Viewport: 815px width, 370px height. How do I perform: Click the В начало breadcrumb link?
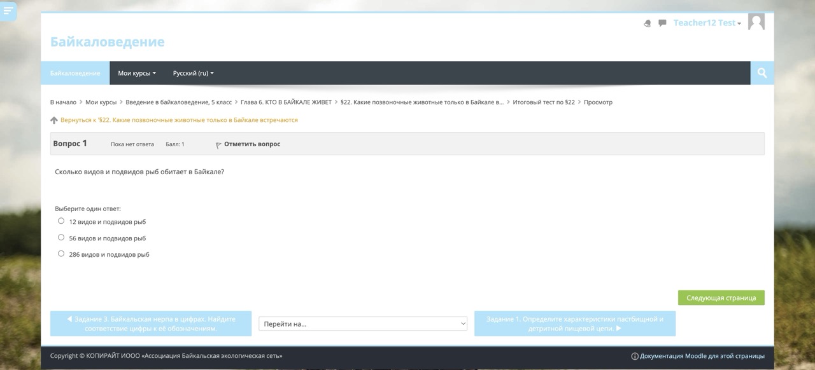pyautogui.click(x=63, y=102)
